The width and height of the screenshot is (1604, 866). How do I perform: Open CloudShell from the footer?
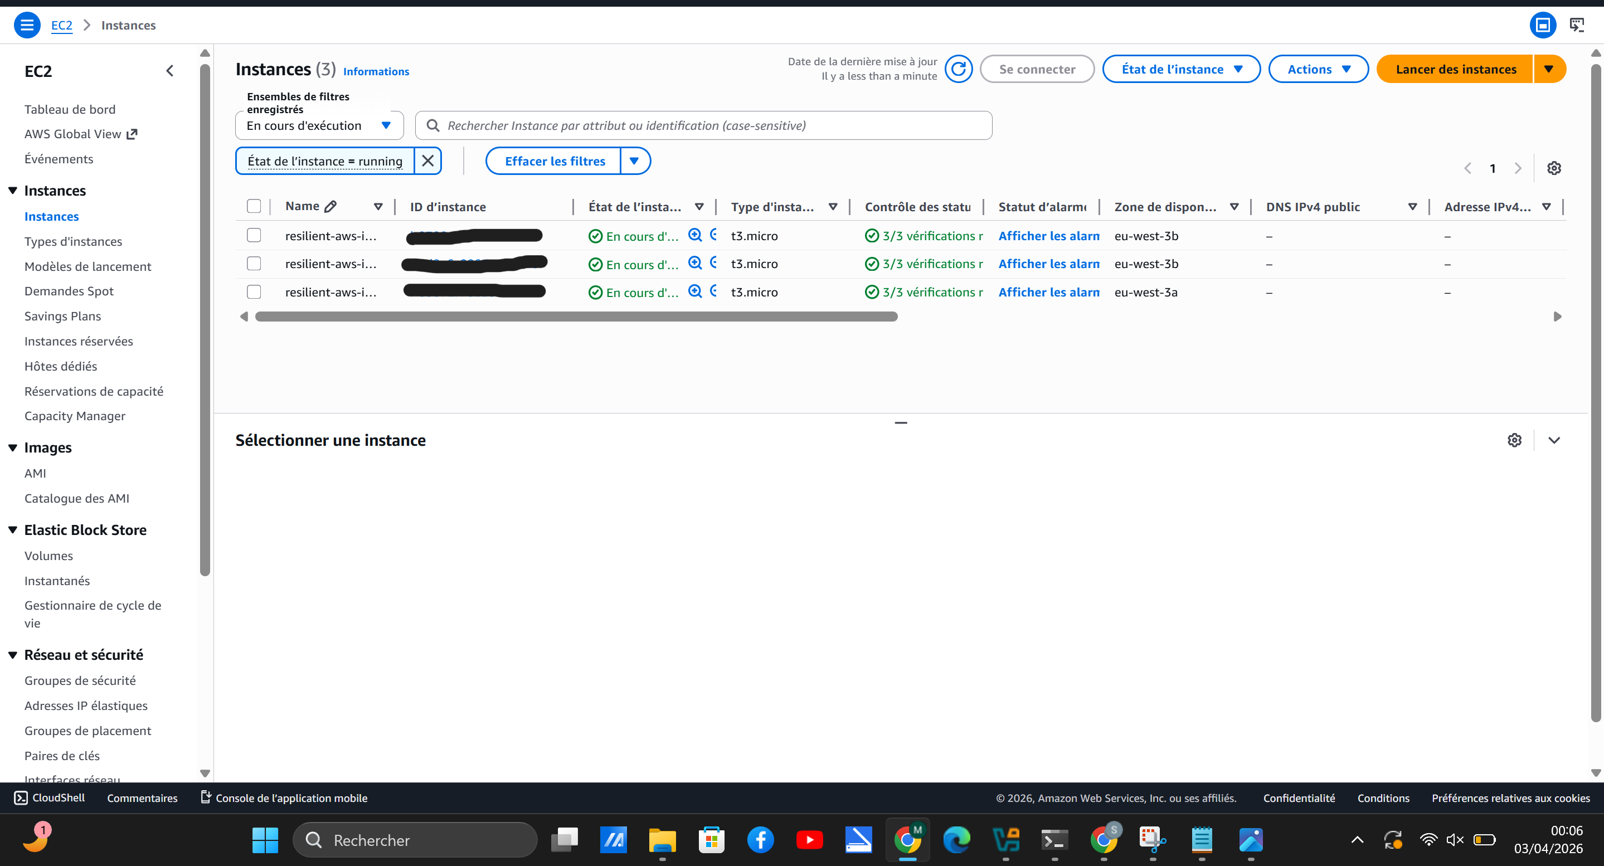tap(50, 797)
